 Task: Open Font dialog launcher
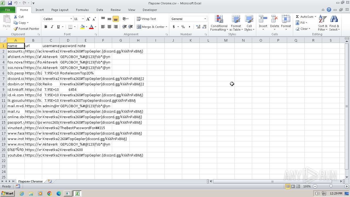96,34
